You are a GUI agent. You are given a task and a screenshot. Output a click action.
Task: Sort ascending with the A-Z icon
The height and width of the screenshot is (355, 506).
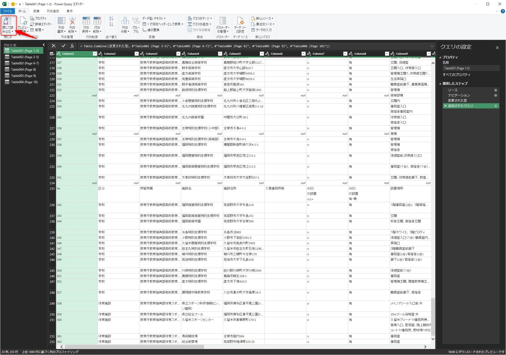click(x=111, y=18)
